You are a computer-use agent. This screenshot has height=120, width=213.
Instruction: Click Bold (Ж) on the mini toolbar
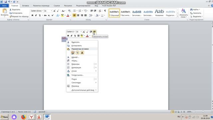coord(68,36)
